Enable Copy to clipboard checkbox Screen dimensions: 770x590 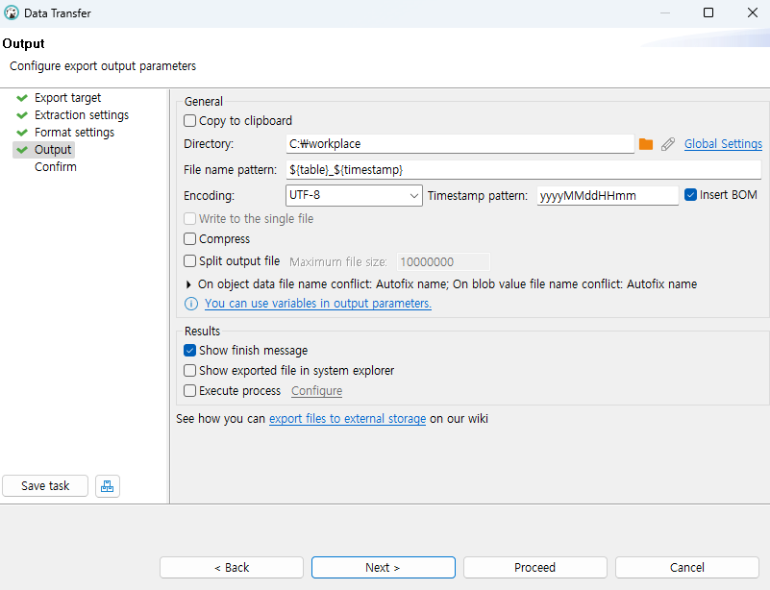[x=190, y=121]
